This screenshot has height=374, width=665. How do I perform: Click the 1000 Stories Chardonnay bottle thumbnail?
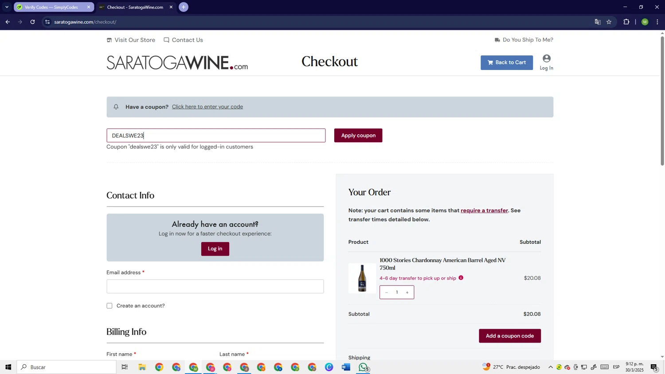pyautogui.click(x=362, y=278)
